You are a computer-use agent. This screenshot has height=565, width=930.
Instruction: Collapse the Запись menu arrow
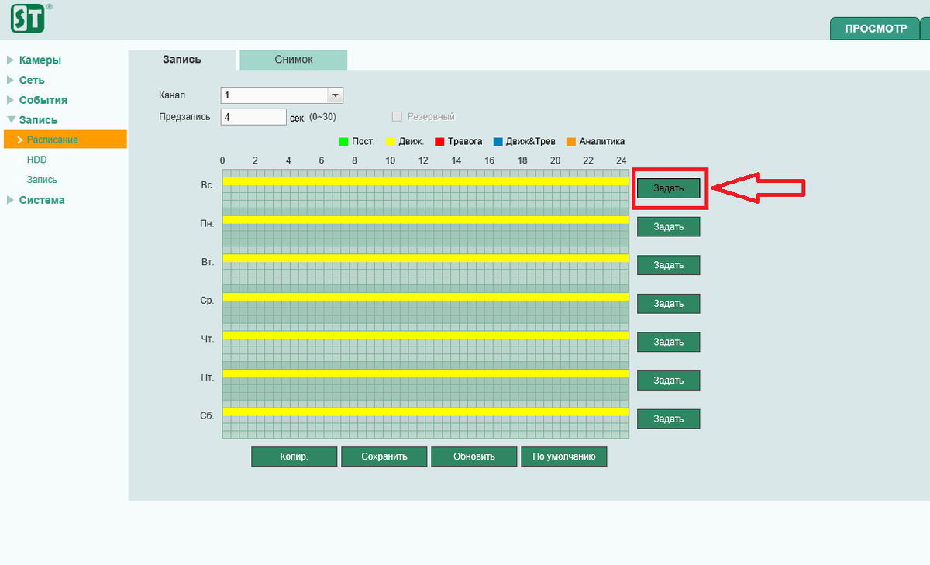10,120
